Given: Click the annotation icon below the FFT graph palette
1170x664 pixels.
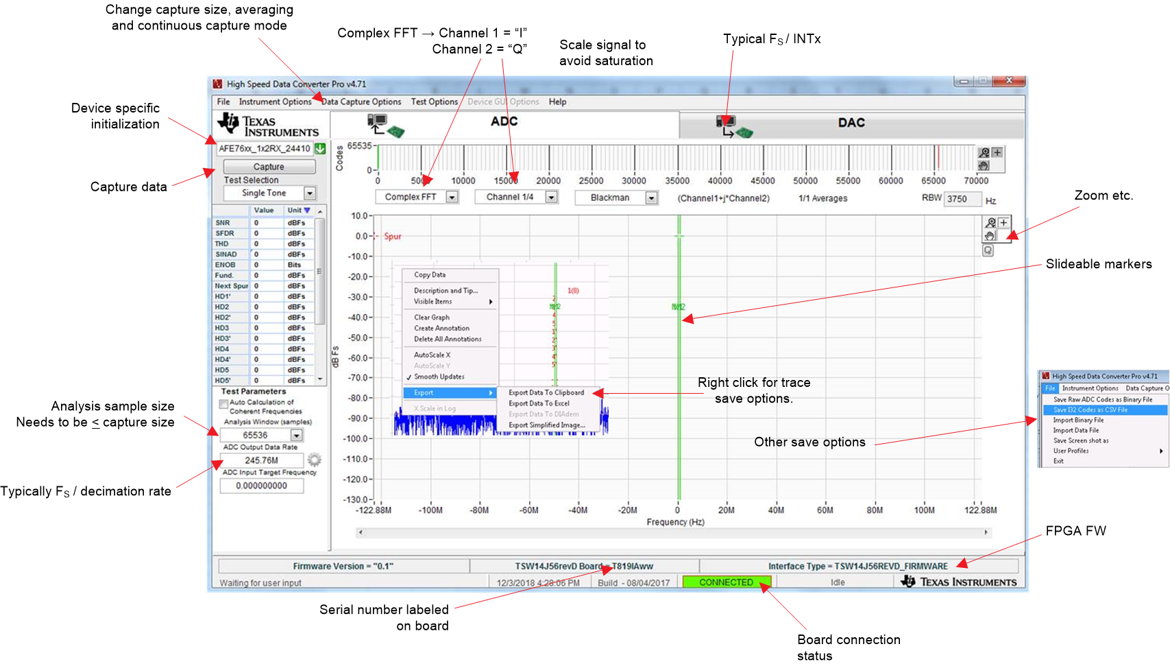Looking at the screenshot, I should point(988,250).
